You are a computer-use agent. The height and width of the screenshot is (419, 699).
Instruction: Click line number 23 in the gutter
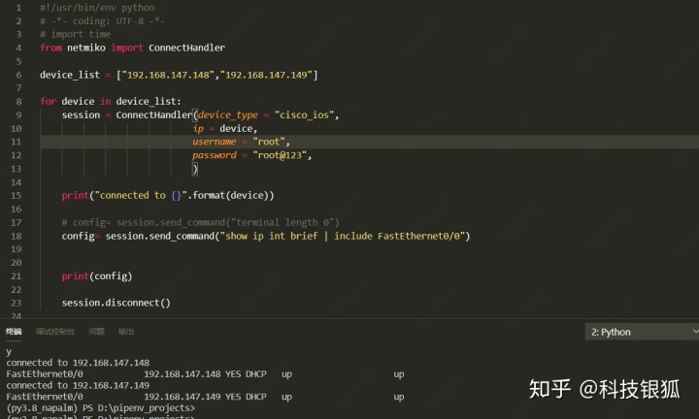click(17, 303)
